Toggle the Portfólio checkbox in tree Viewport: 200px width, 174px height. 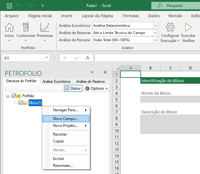pyautogui.click(x=14, y=96)
